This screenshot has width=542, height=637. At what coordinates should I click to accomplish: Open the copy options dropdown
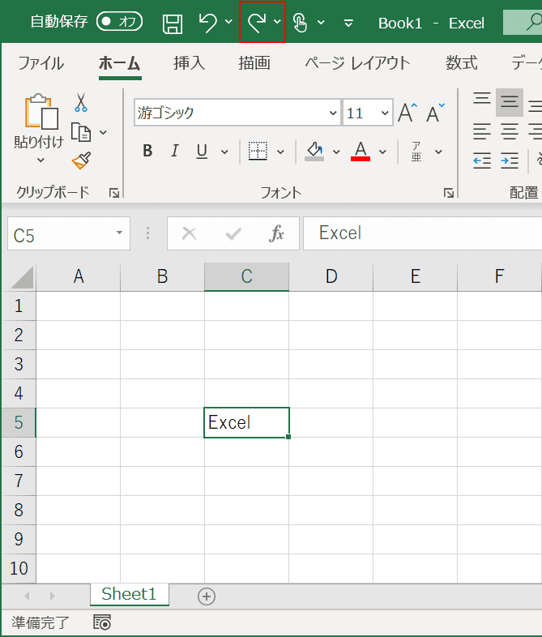click(x=103, y=132)
